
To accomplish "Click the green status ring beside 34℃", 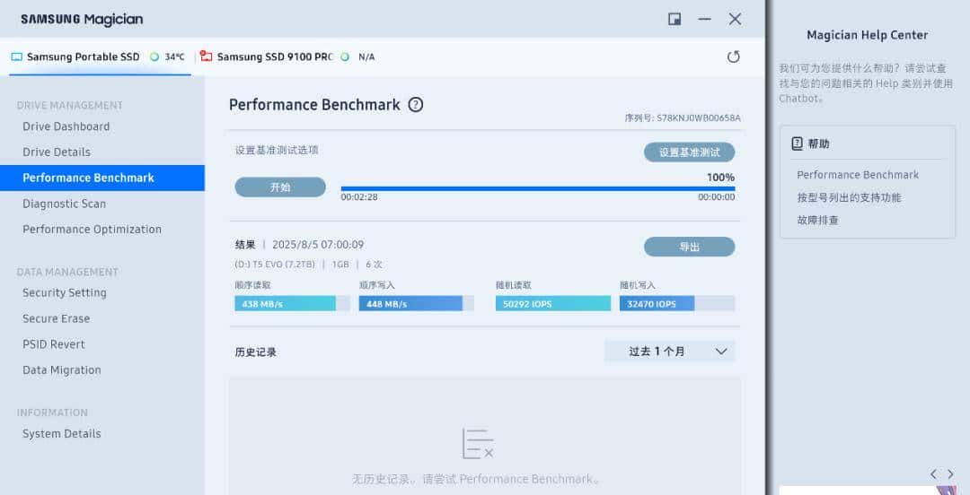I will tap(154, 56).
